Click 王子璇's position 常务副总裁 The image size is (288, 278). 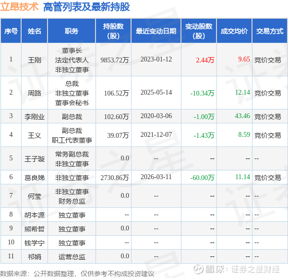pyautogui.click(x=72, y=154)
